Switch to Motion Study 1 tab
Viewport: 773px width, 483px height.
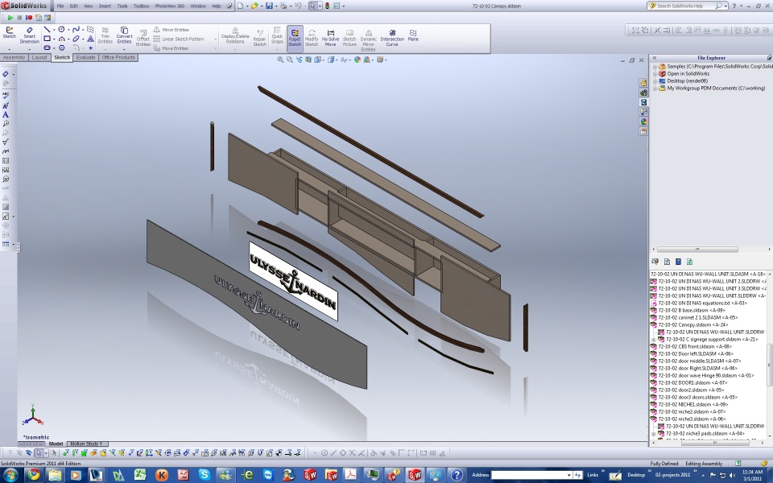pyautogui.click(x=86, y=444)
